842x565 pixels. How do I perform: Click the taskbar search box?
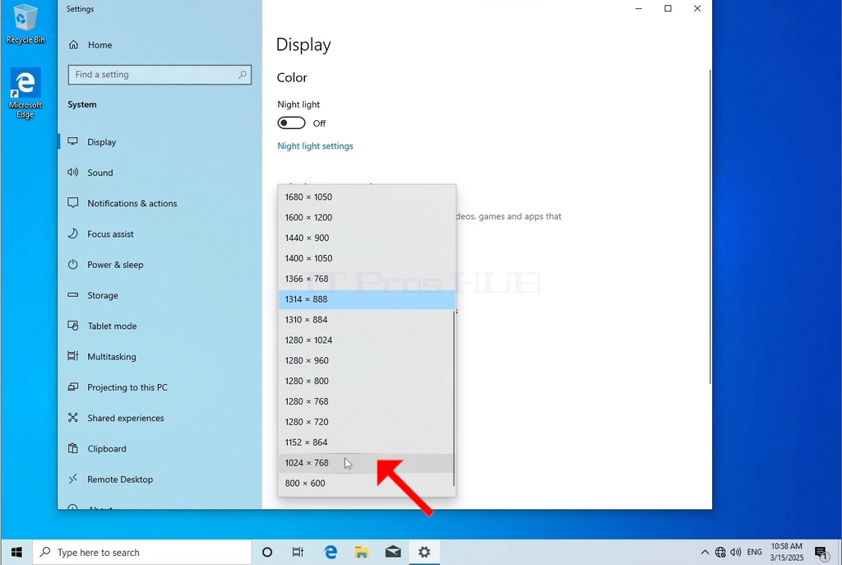141,552
